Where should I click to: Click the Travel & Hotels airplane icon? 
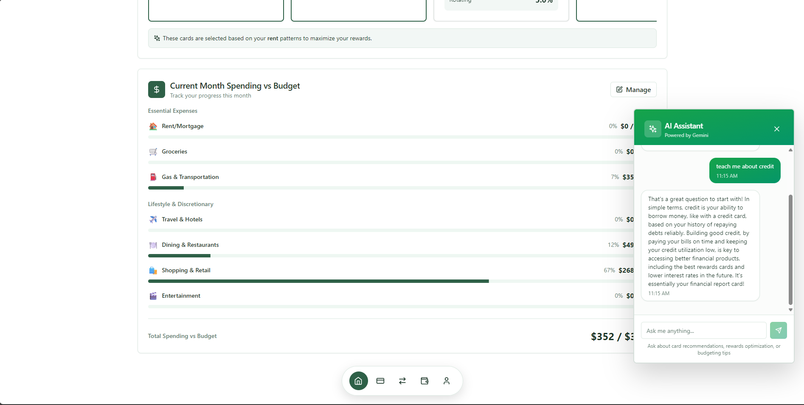pos(153,220)
